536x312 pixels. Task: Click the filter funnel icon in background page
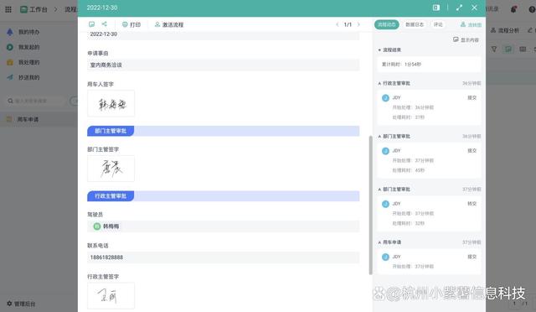(x=494, y=49)
